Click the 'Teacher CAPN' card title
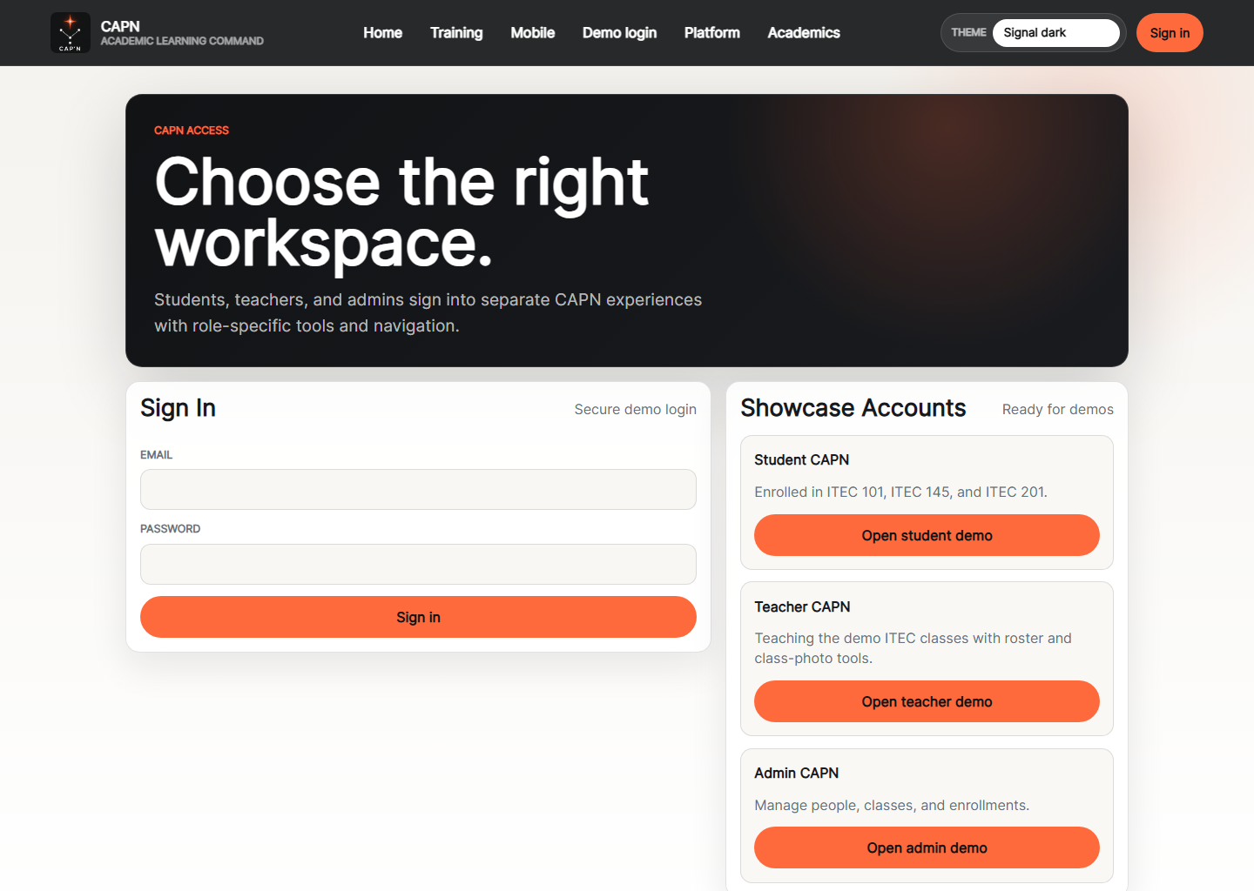The image size is (1254, 891). (x=802, y=606)
